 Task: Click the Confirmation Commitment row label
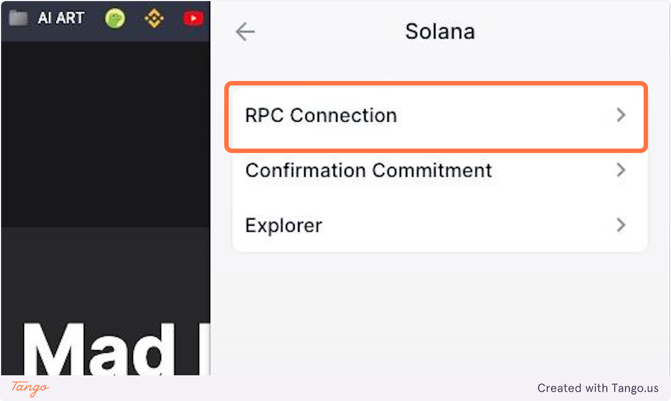point(368,170)
